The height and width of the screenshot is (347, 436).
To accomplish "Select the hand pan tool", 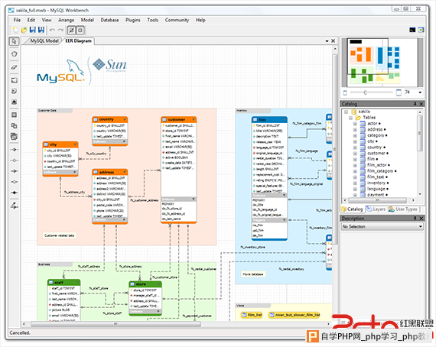I will pyautogui.click(x=15, y=54).
